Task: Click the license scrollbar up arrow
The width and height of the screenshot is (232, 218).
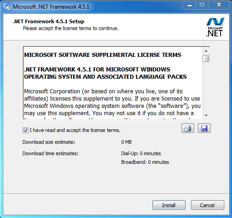Action: coord(206,51)
